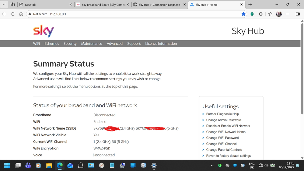Select the Current WiFi Channel value text

[111, 142]
